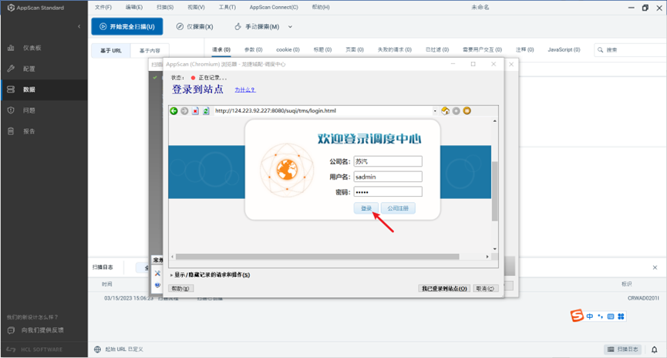The image size is (667, 358).
Task: Open 仪表板 dashboard in sidebar
Action: tap(44, 48)
